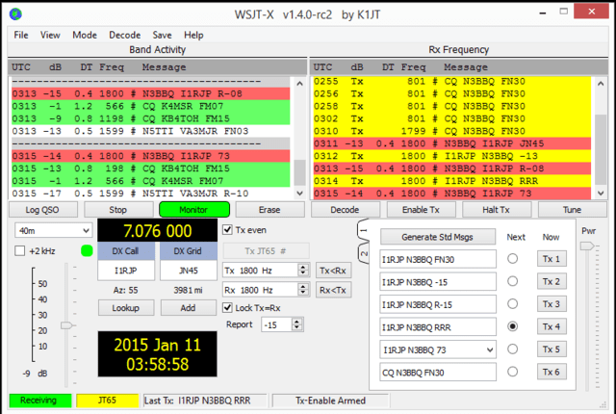Click the Band Activity scroll up arrow

(x=299, y=83)
